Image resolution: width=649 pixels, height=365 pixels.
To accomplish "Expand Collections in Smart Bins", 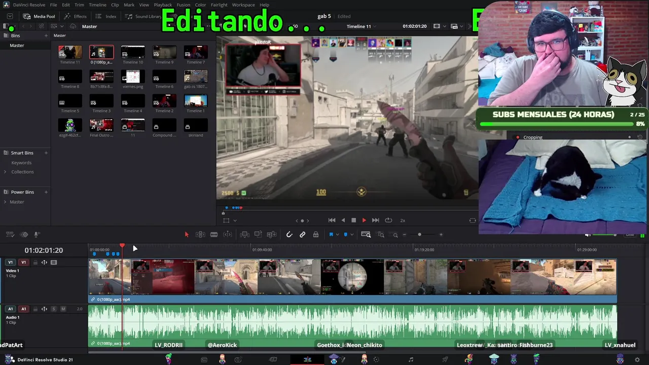I will [x=5, y=172].
